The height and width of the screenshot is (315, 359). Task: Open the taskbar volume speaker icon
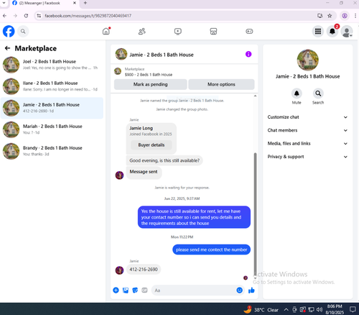(320, 309)
